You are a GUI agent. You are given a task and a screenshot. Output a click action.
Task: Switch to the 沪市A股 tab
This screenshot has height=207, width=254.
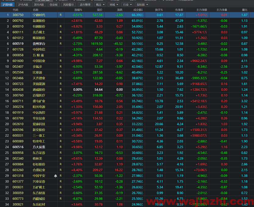coord(23,5)
